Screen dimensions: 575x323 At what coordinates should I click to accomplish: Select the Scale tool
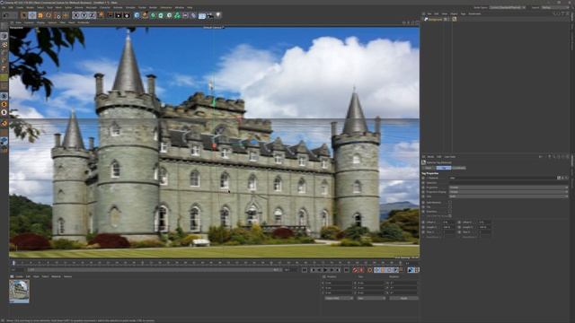click(40, 15)
